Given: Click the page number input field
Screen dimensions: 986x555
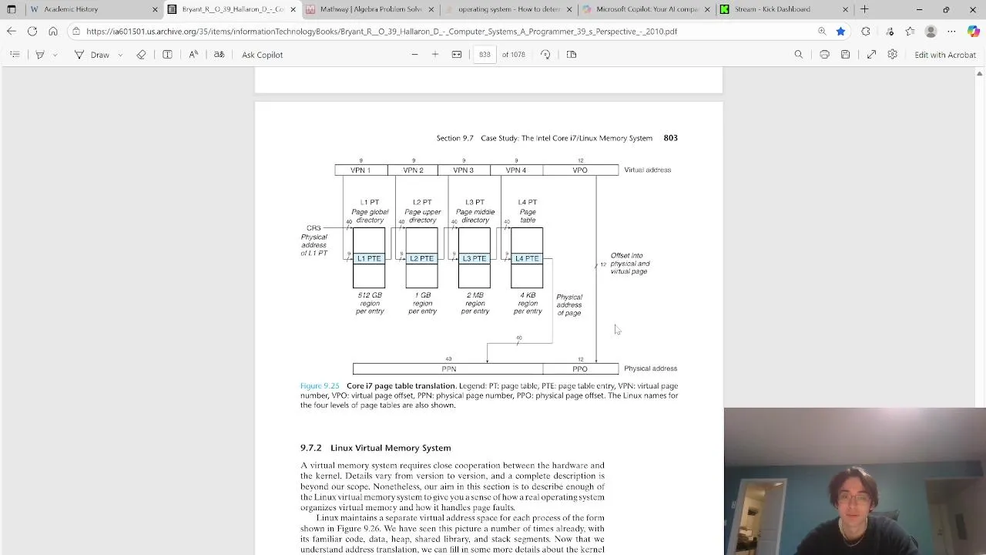Looking at the screenshot, I should (485, 55).
